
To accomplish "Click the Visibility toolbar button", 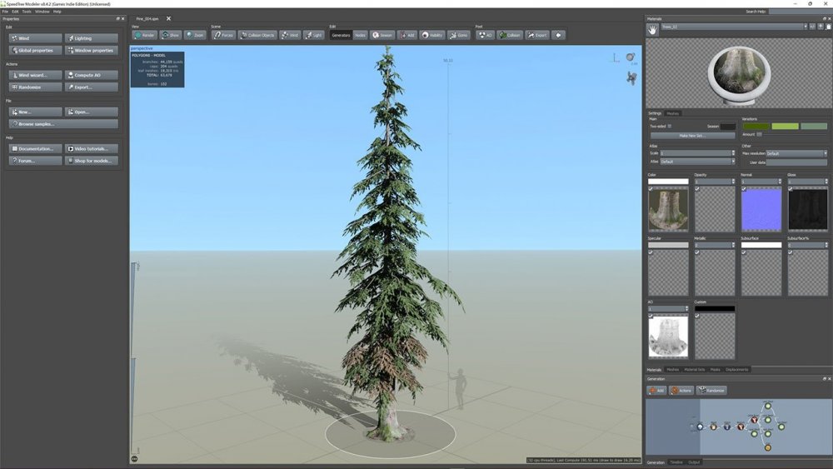I will 431,35.
